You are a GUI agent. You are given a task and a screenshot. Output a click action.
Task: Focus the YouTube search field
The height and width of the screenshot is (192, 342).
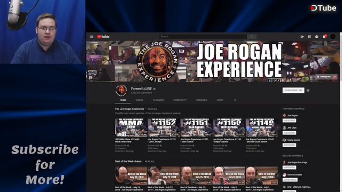(203, 37)
